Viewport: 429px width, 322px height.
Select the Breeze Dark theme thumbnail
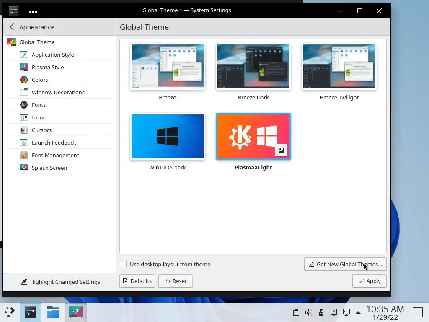[x=253, y=67]
